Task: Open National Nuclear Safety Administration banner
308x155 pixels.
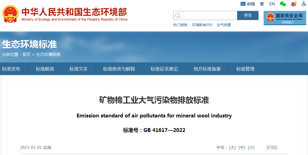Action: coord(285,18)
